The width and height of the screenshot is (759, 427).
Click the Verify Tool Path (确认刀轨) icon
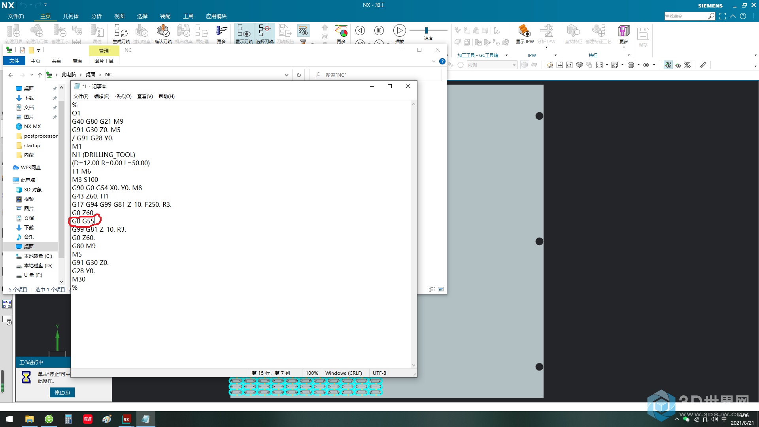162,31
